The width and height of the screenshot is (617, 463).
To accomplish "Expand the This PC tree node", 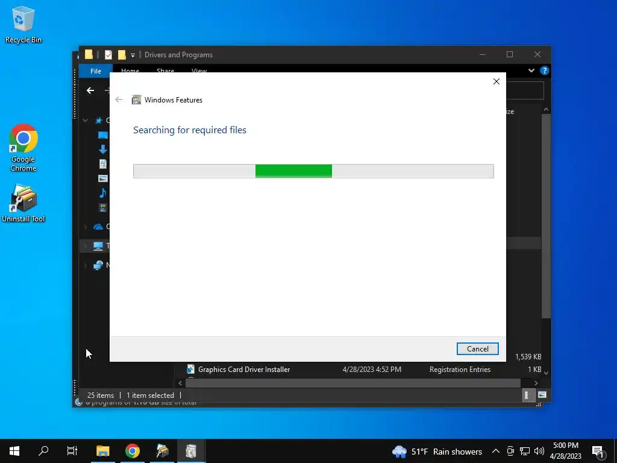I will [x=86, y=246].
